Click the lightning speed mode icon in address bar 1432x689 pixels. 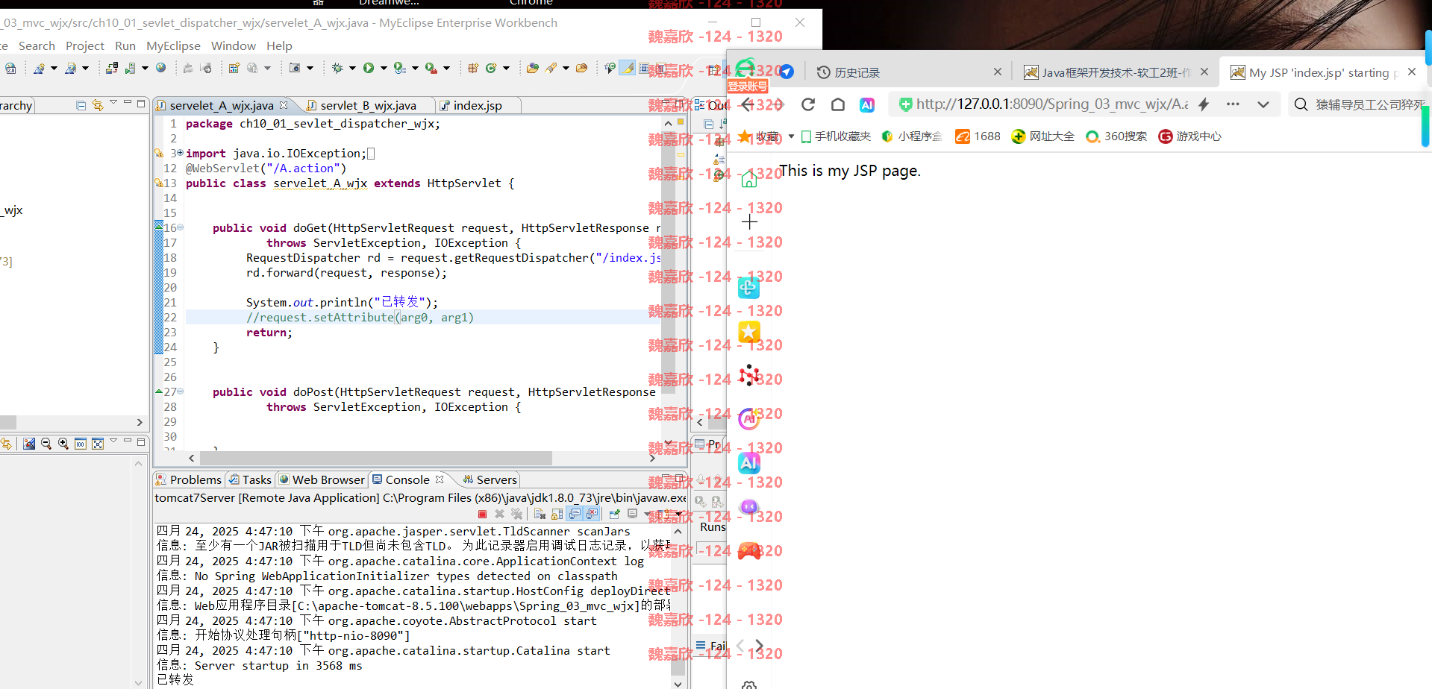coord(1204,104)
